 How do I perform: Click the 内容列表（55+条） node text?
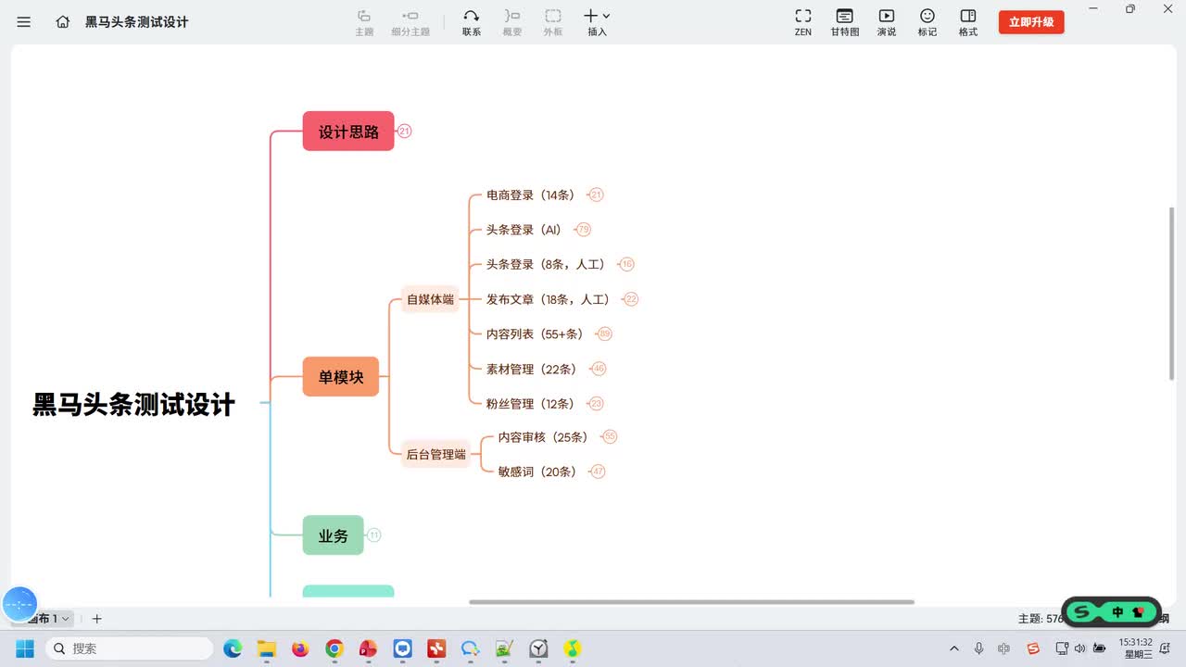click(x=538, y=334)
